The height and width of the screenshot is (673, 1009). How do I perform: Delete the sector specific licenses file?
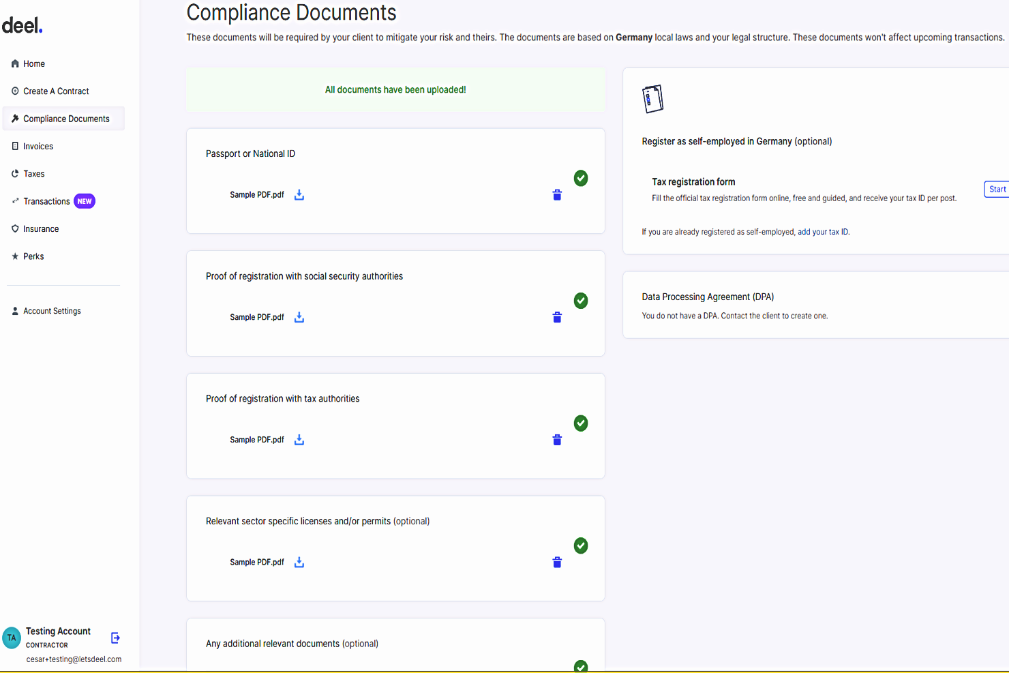coord(557,563)
